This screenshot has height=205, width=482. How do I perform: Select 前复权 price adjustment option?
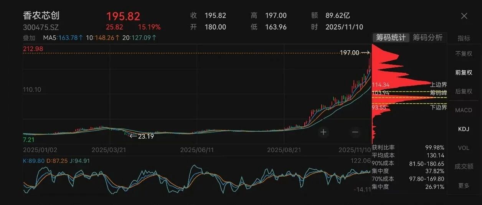[464, 72]
